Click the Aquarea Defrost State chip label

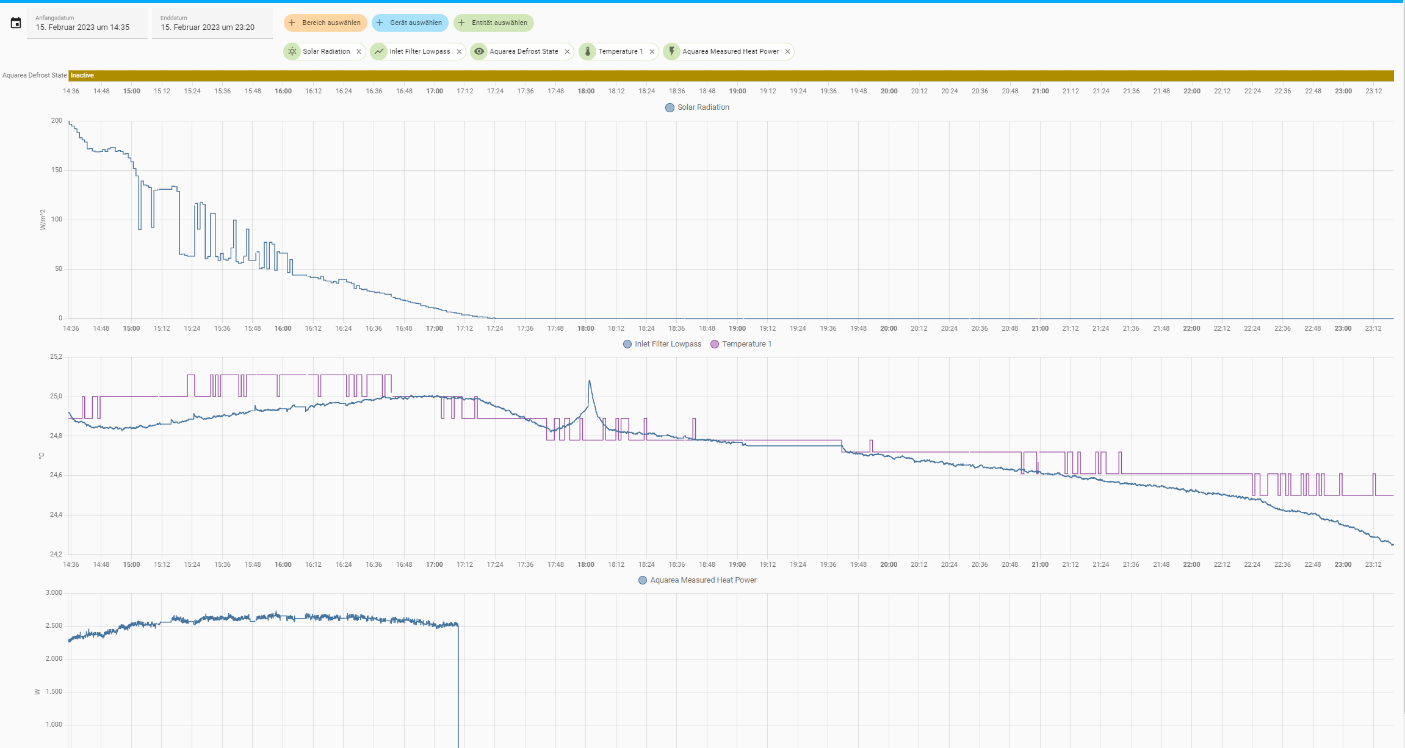click(x=524, y=51)
